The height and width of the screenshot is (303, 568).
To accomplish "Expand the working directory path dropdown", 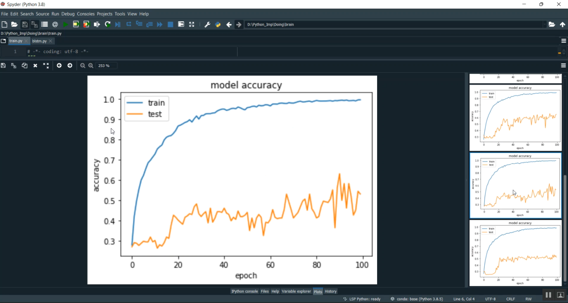I will pyautogui.click(x=544, y=24).
